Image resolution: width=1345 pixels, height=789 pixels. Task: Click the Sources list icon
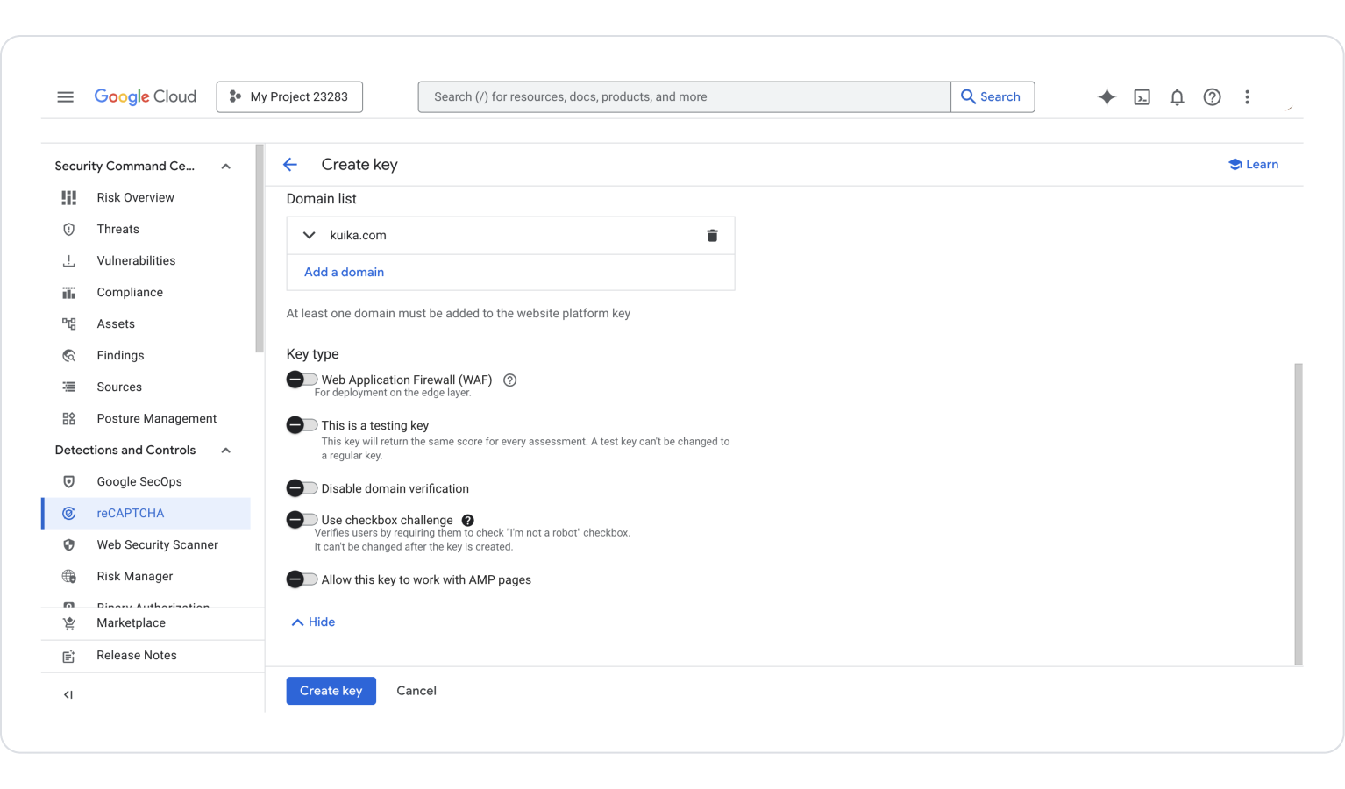(x=68, y=387)
